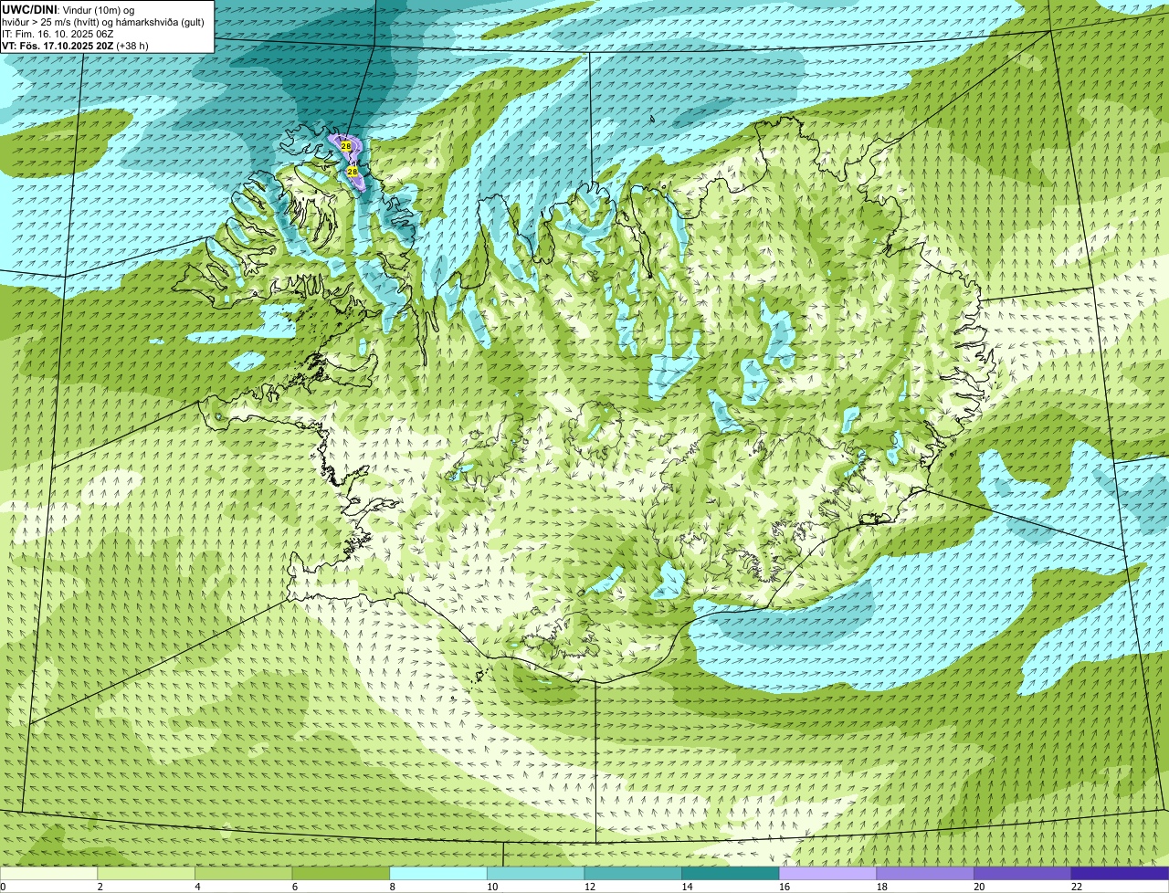
Task: Click the "6" tick label on the scale
Action: 294,887
